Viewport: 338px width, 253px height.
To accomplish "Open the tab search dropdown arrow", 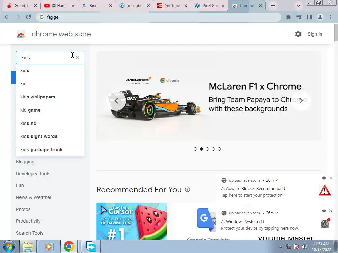I will point(298,6).
